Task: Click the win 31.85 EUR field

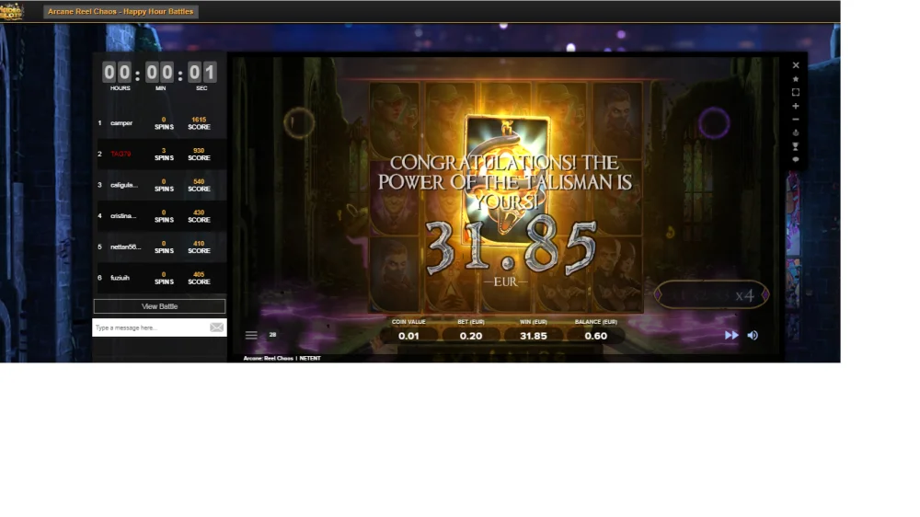Action: (x=534, y=336)
